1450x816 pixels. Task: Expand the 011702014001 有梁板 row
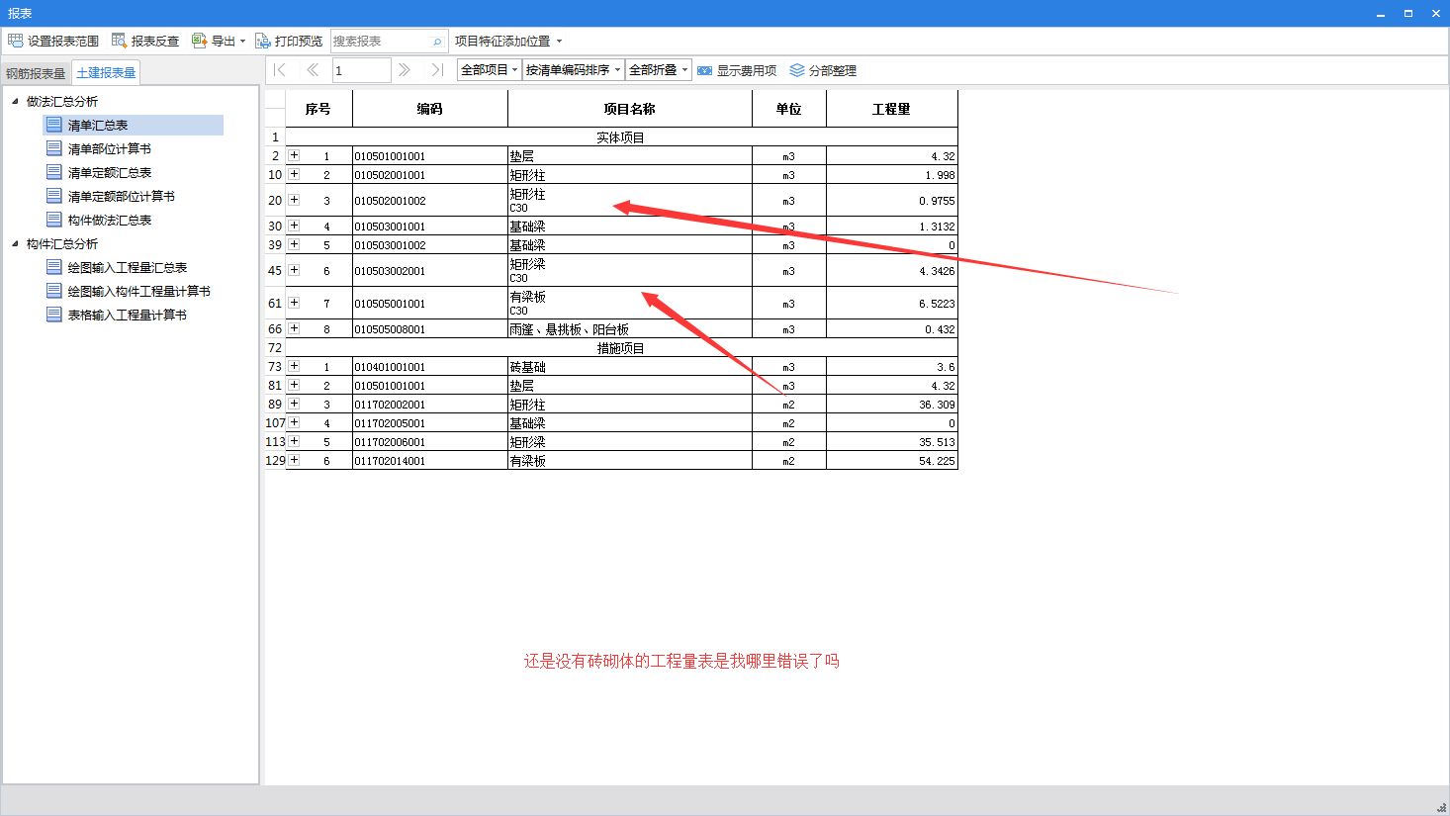click(x=294, y=460)
